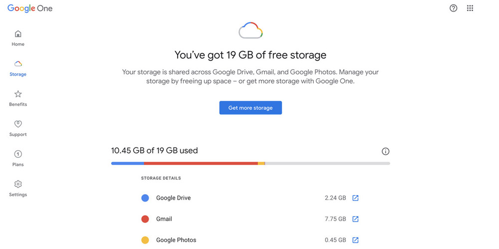Viewport: 499px width, 249px height.
Task: Open Google Photos external link icon
Action: (355, 240)
